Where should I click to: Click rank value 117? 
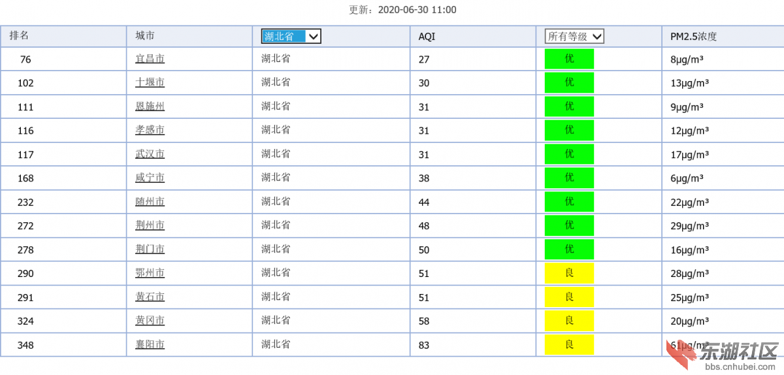pos(25,155)
